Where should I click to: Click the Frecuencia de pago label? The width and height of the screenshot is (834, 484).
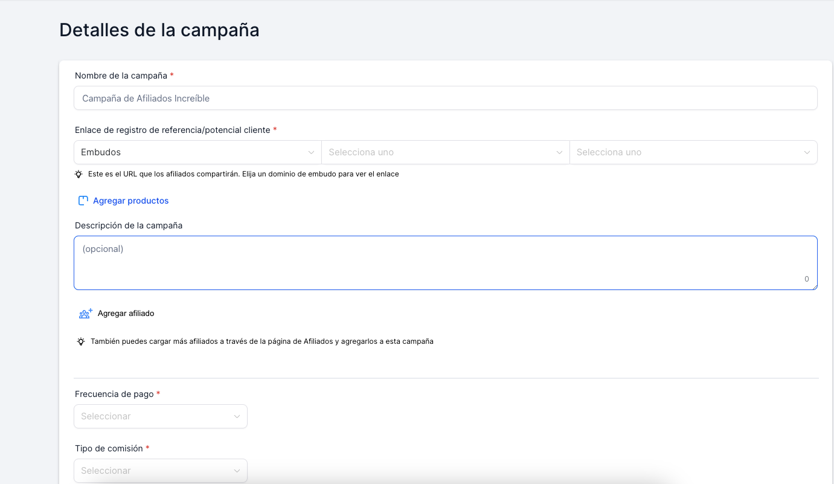tap(114, 394)
